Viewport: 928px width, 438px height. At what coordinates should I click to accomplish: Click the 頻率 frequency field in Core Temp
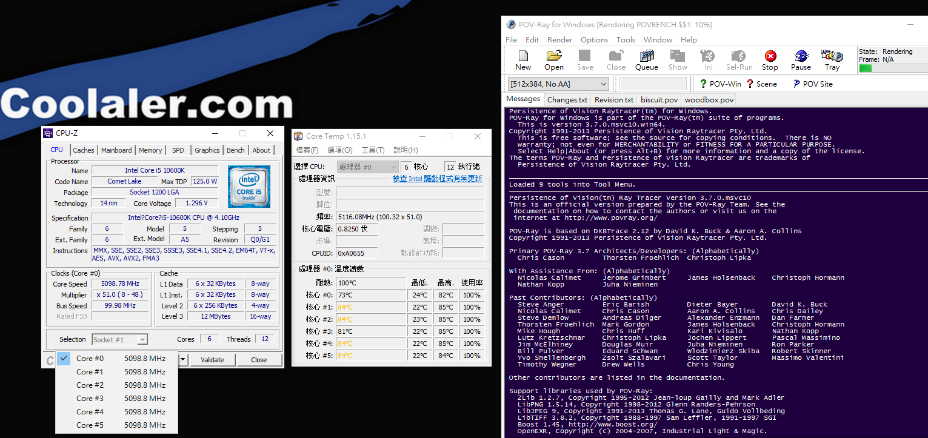pos(410,216)
